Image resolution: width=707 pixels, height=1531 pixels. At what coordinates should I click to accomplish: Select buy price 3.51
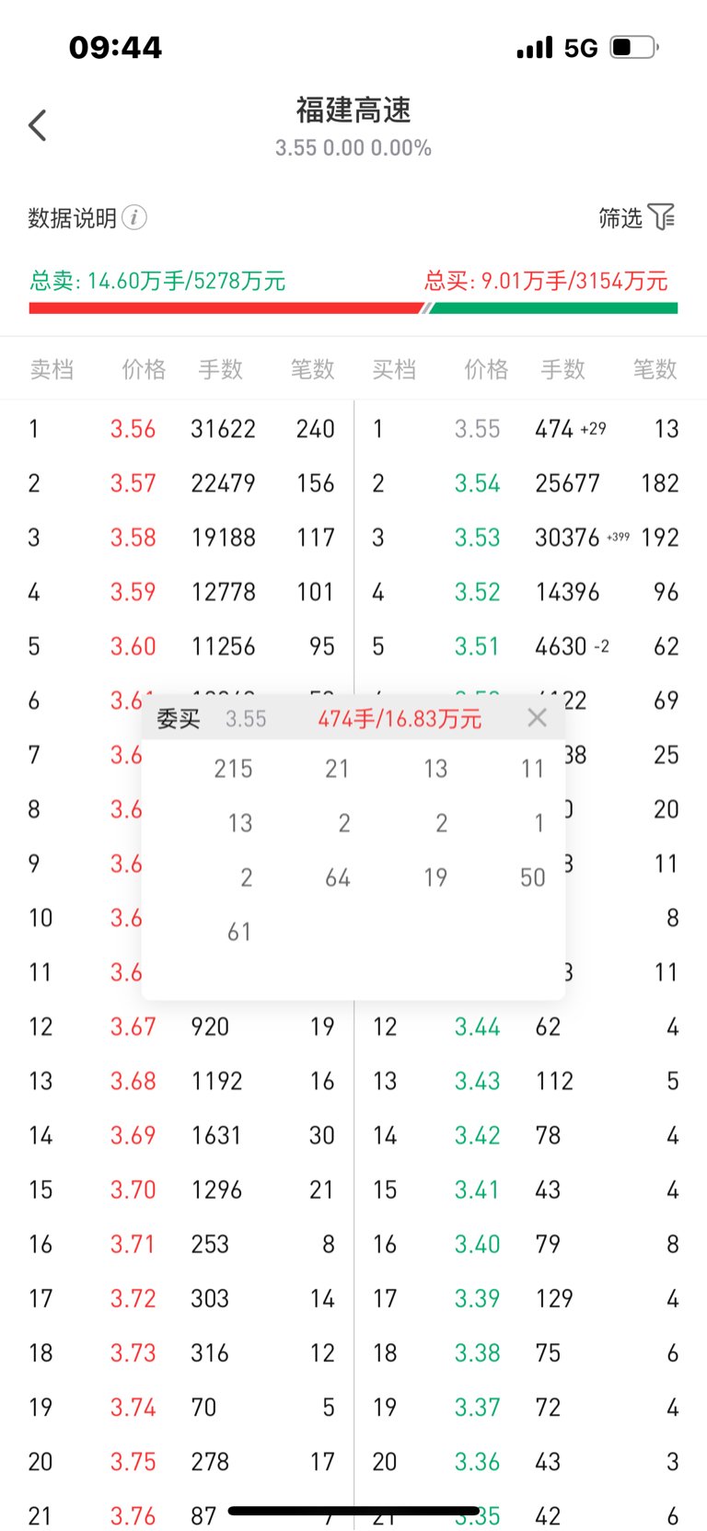click(478, 646)
